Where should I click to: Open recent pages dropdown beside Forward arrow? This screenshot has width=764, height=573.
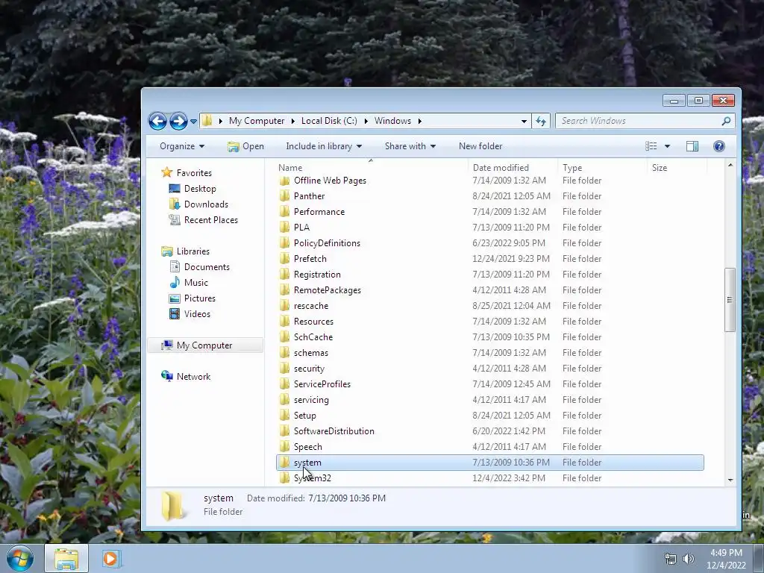coord(193,122)
